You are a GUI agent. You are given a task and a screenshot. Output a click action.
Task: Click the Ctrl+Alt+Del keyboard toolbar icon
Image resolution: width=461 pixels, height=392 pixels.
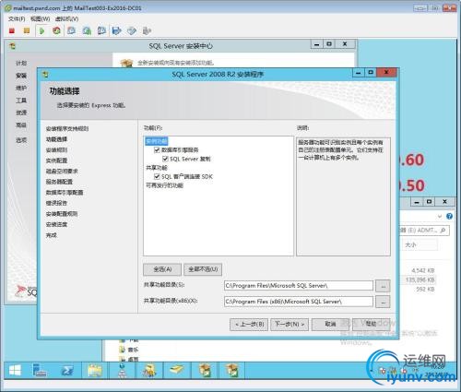pos(132,30)
